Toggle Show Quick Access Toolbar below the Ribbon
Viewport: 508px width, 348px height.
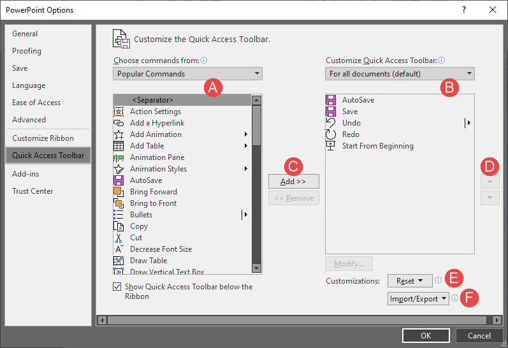pyautogui.click(x=117, y=286)
